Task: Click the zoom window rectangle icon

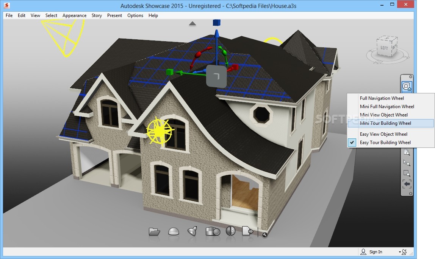Action: pyautogui.click(x=407, y=174)
